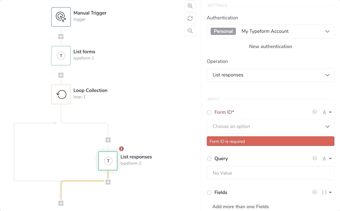This screenshot has height=211, width=340.
Task: Click the New authentication button
Action: (x=271, y=46)
